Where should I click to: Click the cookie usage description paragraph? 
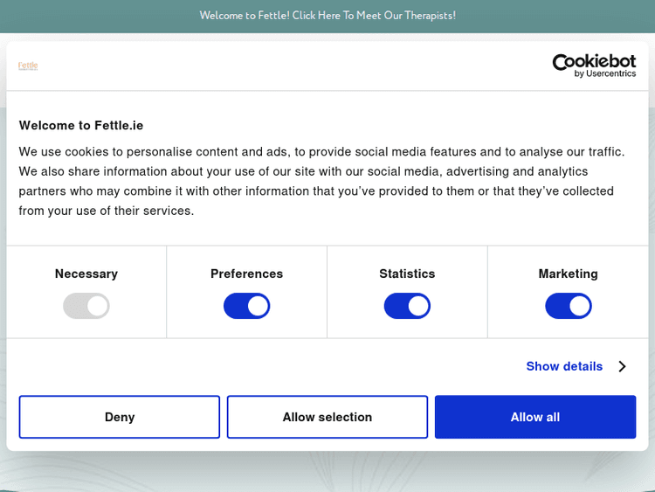pos(321,181)
